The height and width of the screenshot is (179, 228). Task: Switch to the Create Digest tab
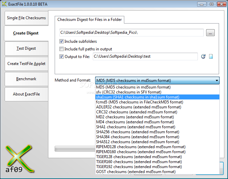26,33
